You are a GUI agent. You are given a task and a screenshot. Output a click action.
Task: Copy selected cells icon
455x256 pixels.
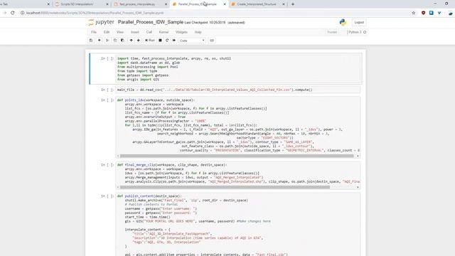(x=115, y=41)
